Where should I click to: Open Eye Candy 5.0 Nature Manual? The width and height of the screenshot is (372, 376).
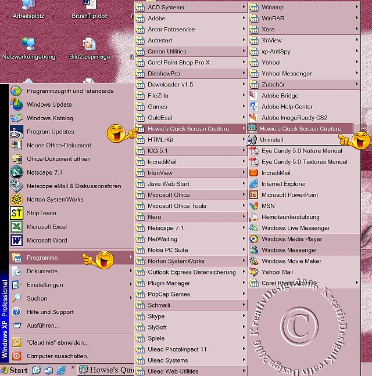(304, 151)
